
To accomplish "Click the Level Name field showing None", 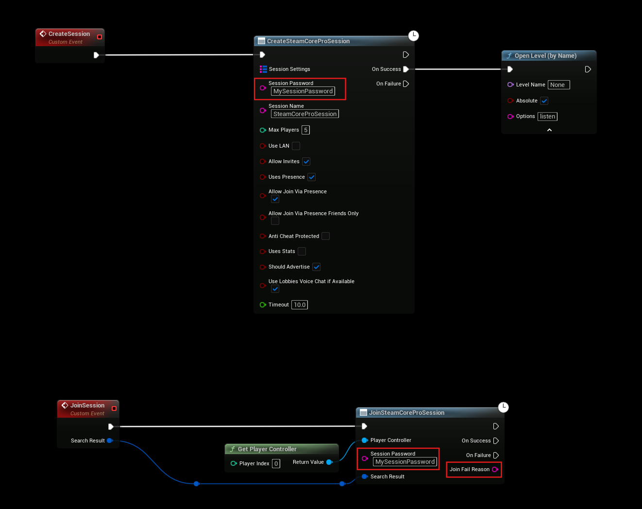I will point(558,85).
